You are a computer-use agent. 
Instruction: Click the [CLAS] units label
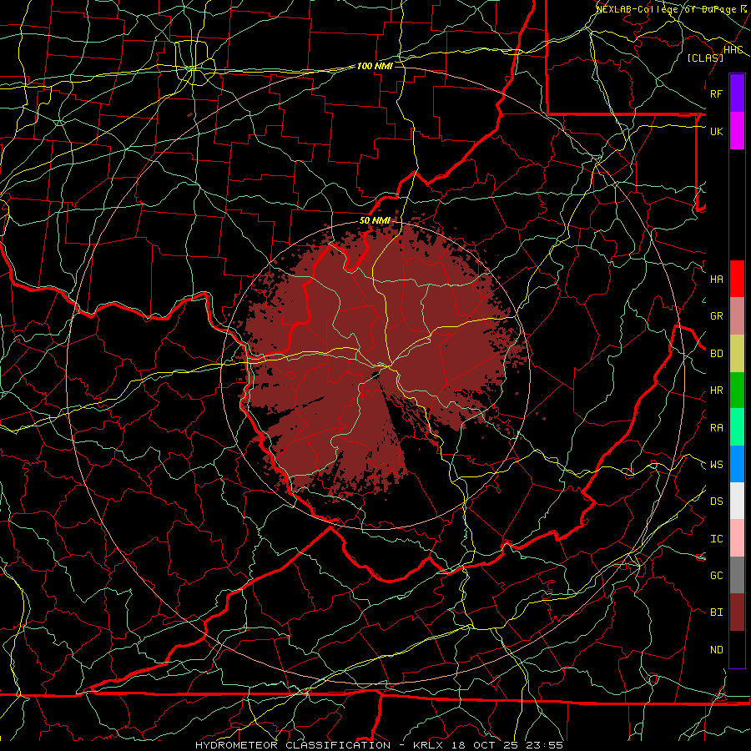[x=705, y=58]
